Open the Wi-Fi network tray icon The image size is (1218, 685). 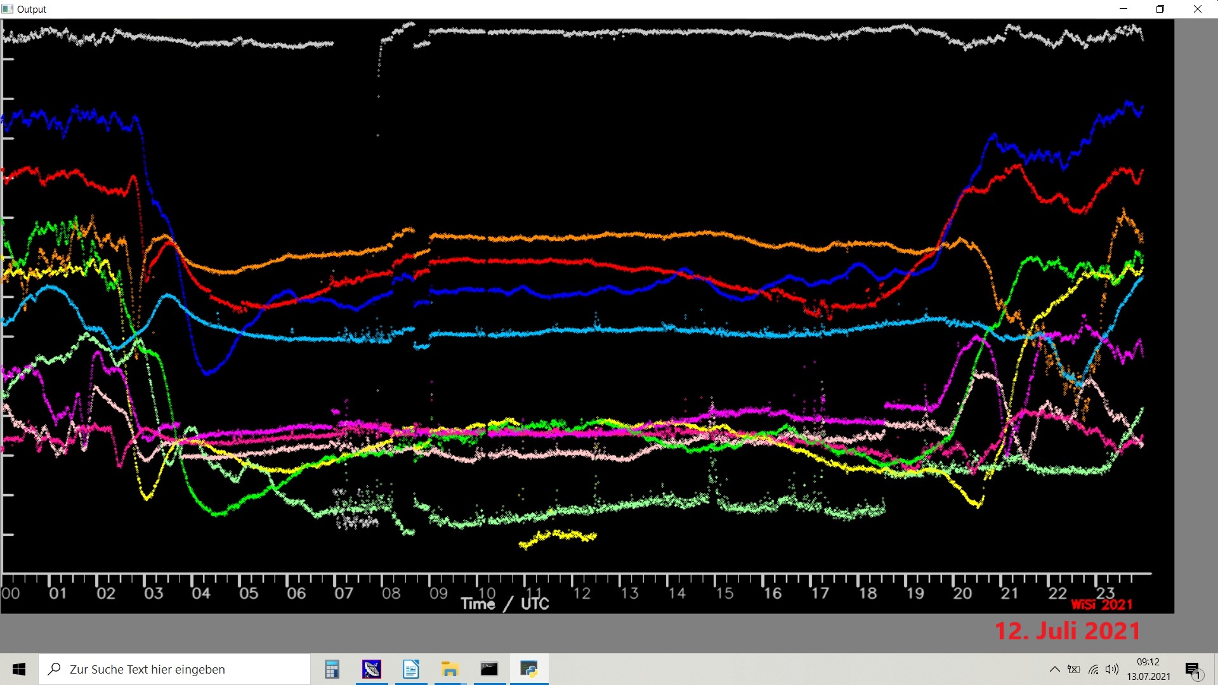[1094, 669]
